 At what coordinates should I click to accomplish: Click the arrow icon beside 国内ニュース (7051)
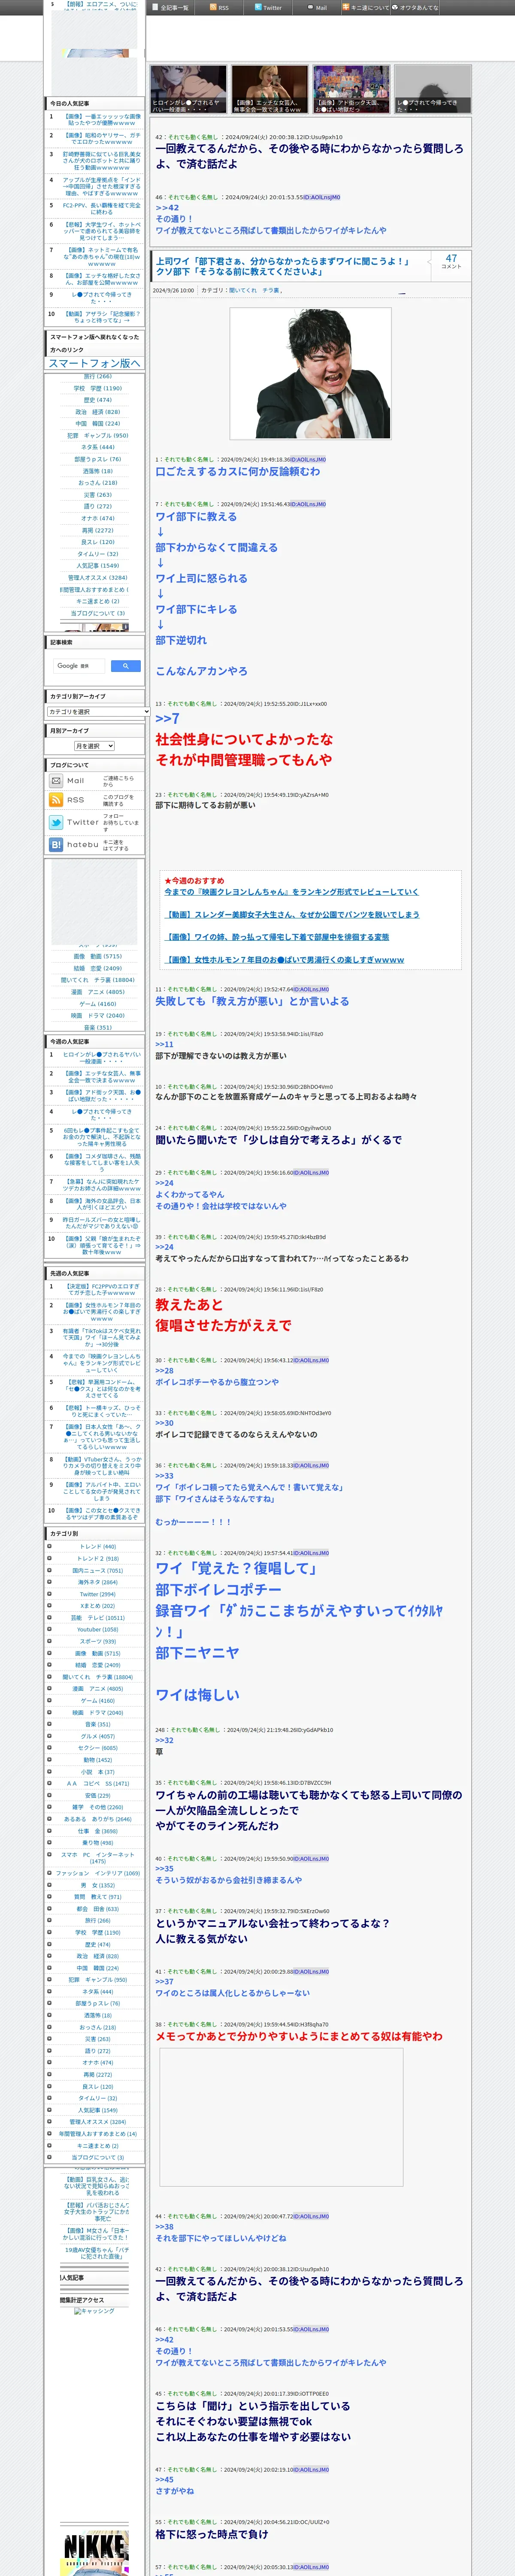(49, 1570)
